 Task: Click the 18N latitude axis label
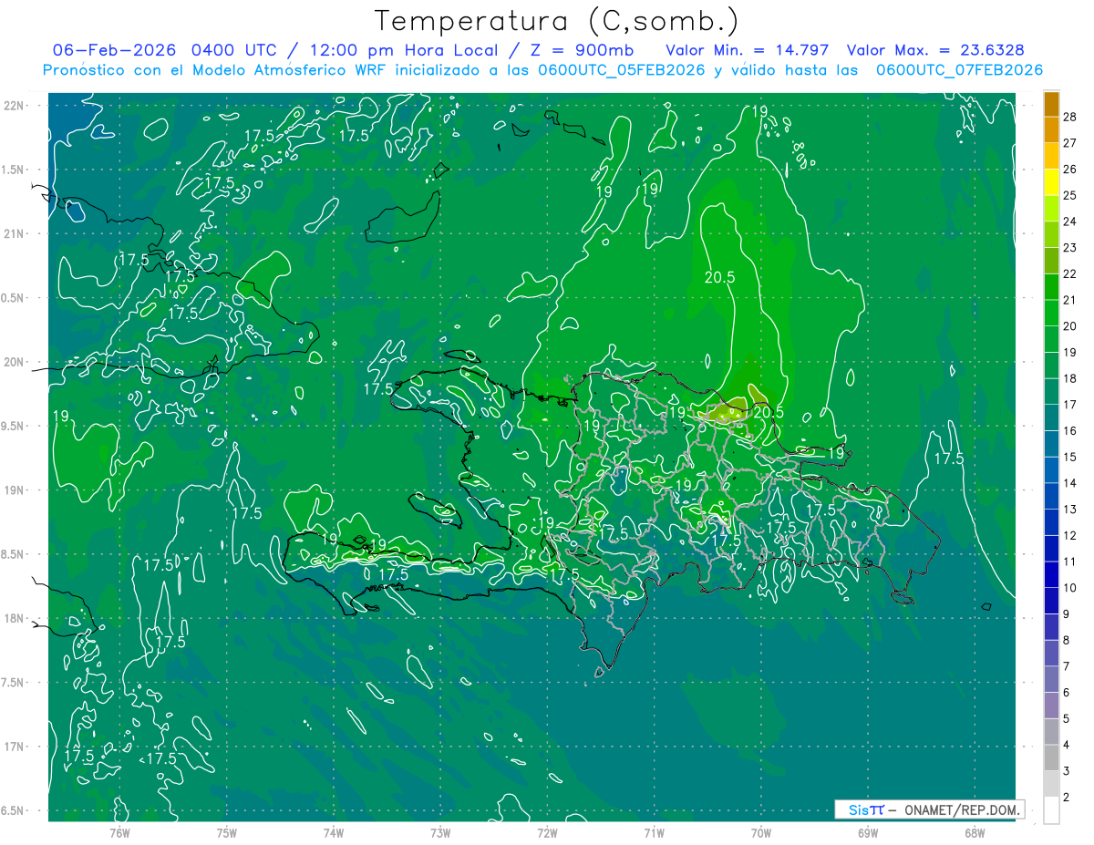(x=13, y=619)
